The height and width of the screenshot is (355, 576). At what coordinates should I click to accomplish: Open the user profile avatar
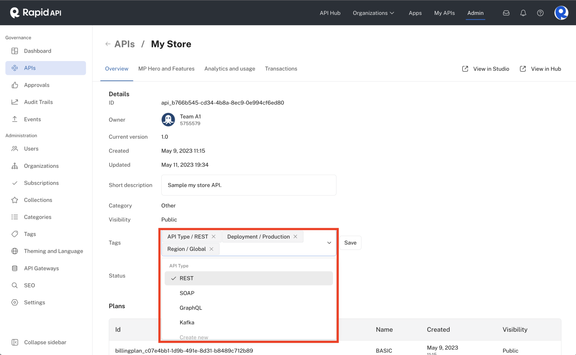pos(561,13)
